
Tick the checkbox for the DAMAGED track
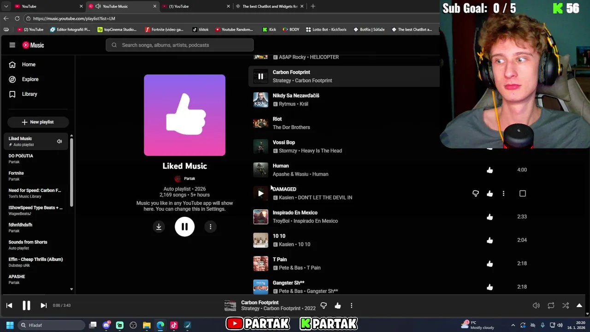523,194
